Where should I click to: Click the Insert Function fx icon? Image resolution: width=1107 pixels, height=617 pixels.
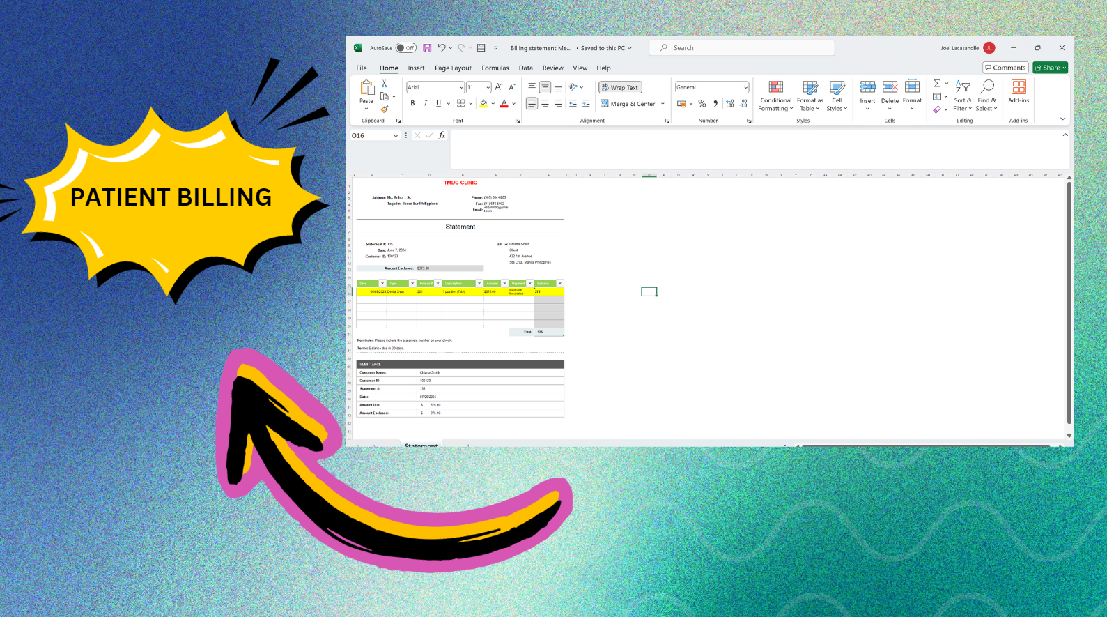(x=442, y=135)
